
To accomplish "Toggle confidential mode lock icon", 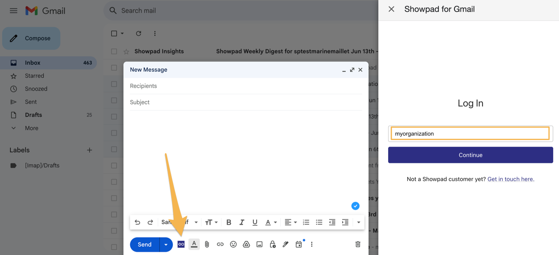I will coord(272,244).
